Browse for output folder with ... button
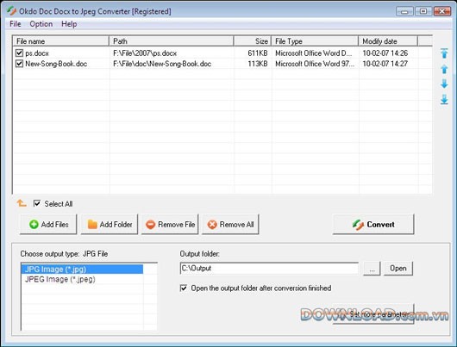The width and height of the screenshot is (457, 347). click(372, 268)
